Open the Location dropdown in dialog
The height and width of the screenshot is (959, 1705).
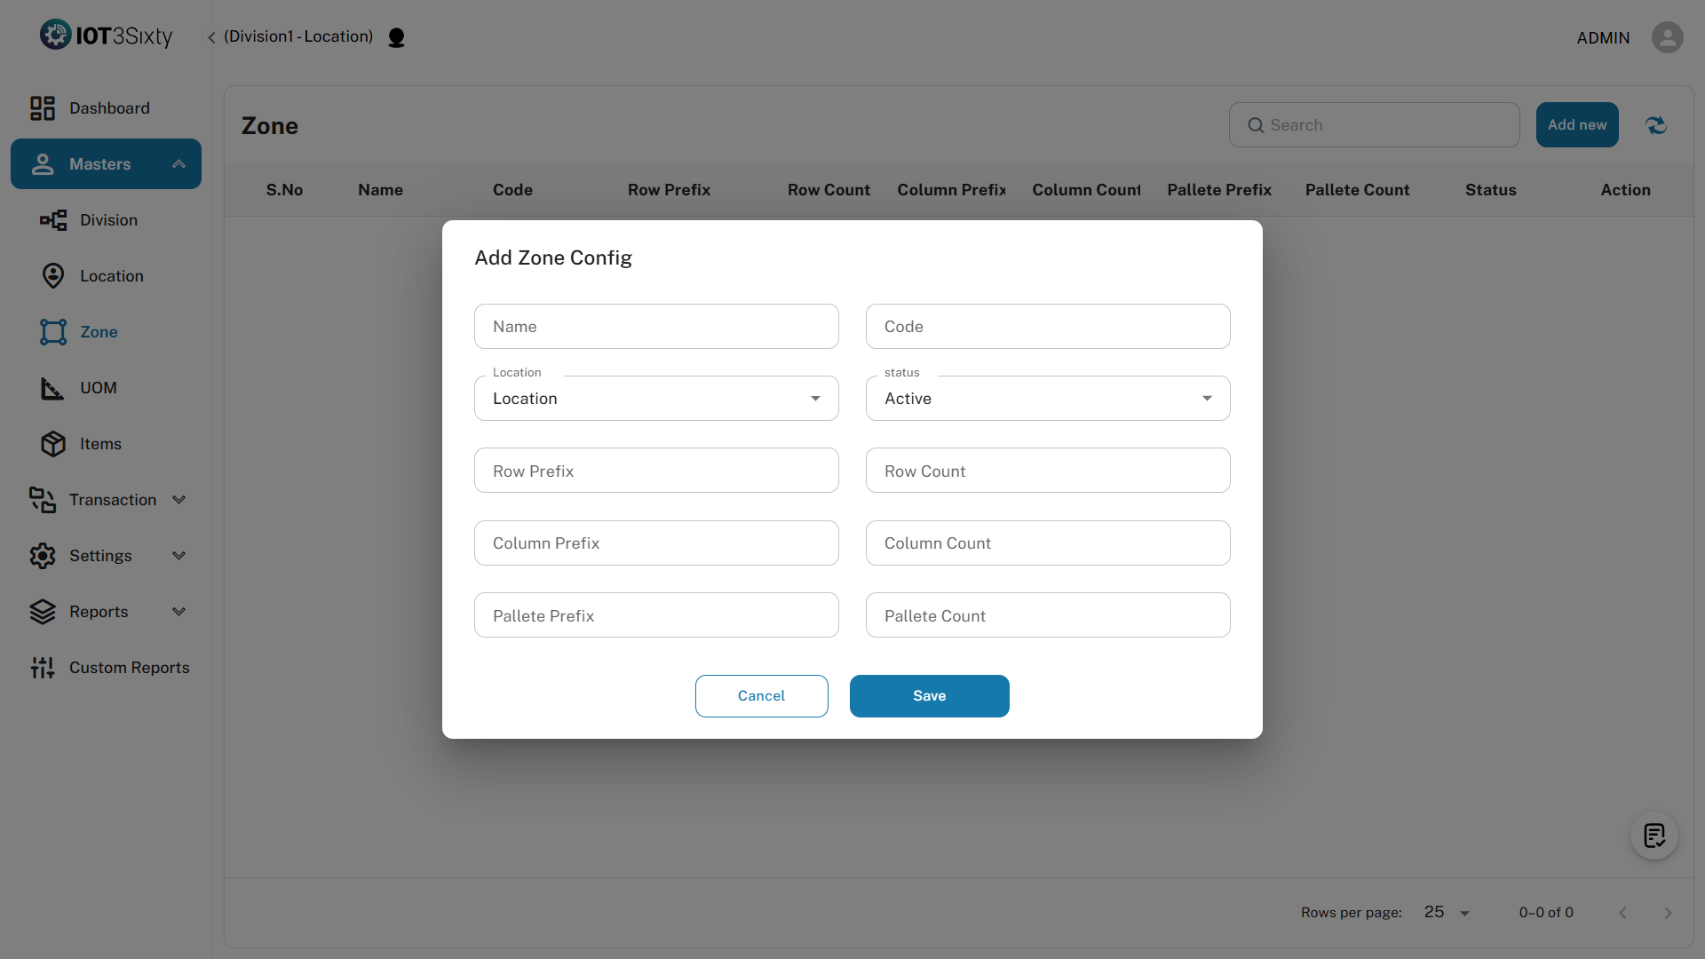pos(656,399)
